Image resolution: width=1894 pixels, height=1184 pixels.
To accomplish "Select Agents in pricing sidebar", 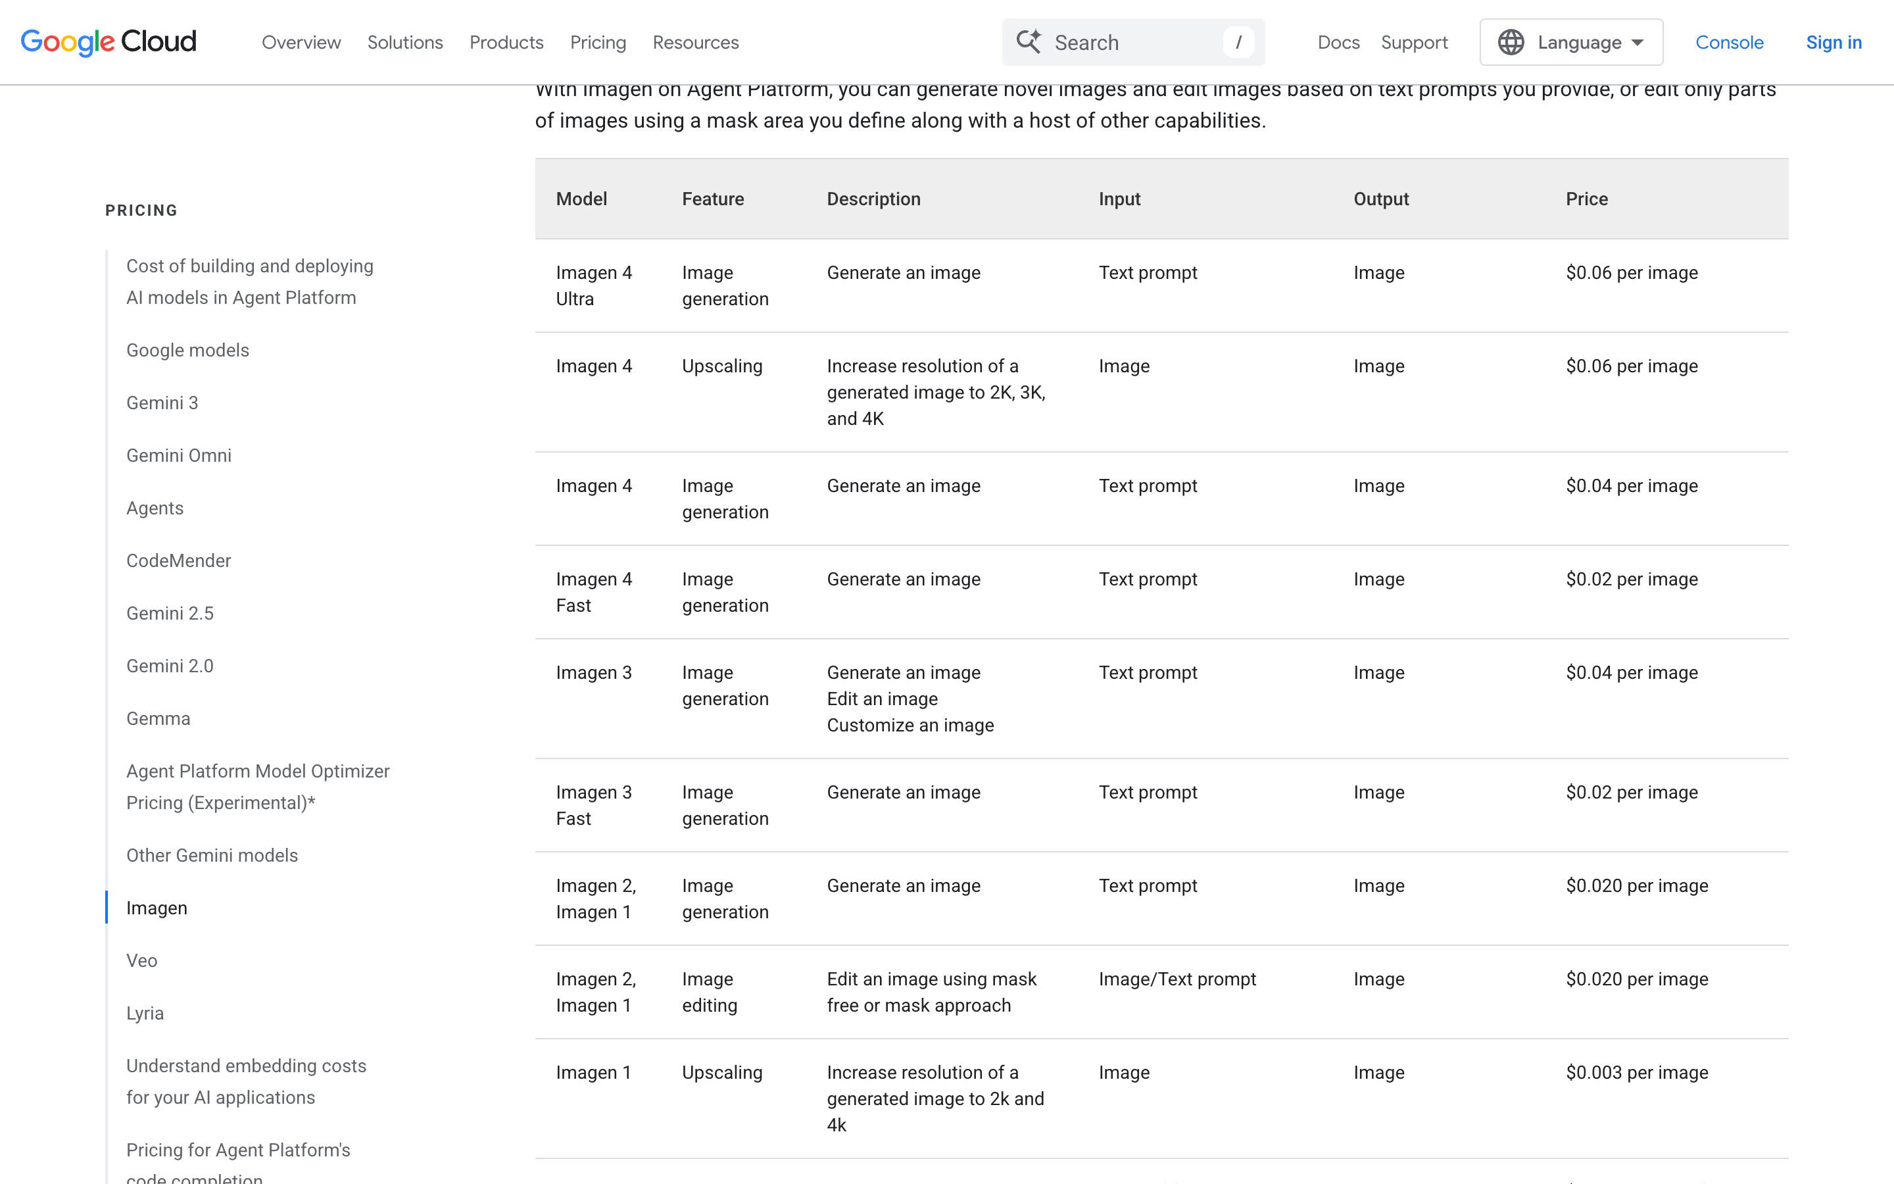I will [155, 508].
